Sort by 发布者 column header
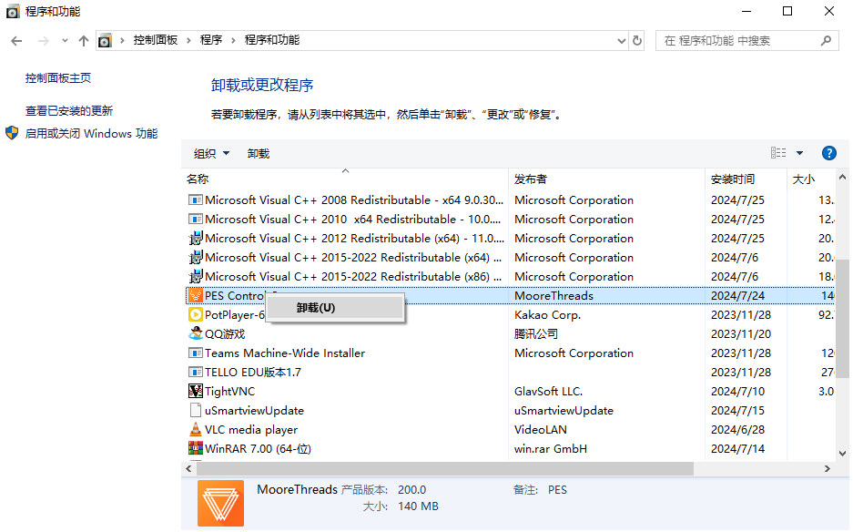 pyautogui.click(x=606, y=179)
